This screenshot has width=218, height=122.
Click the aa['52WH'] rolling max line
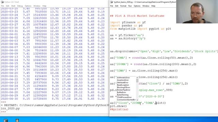tap(144, 71)
